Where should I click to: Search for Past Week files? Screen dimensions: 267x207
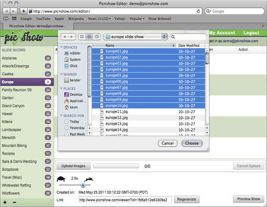click(75, 134)
